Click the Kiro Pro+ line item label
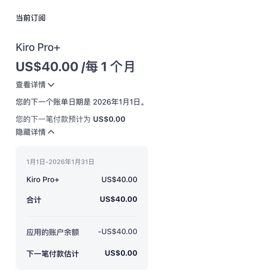 (x=43, y=180)
